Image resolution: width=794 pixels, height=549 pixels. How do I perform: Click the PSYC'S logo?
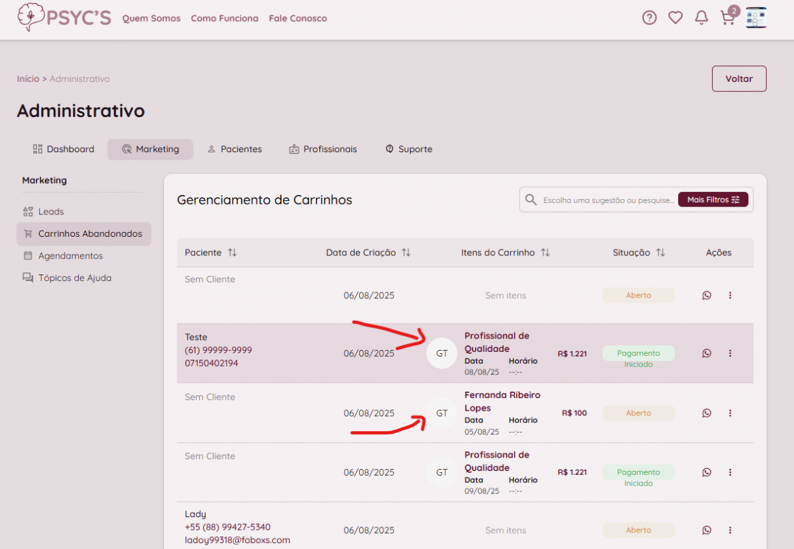tap(64, 18)
